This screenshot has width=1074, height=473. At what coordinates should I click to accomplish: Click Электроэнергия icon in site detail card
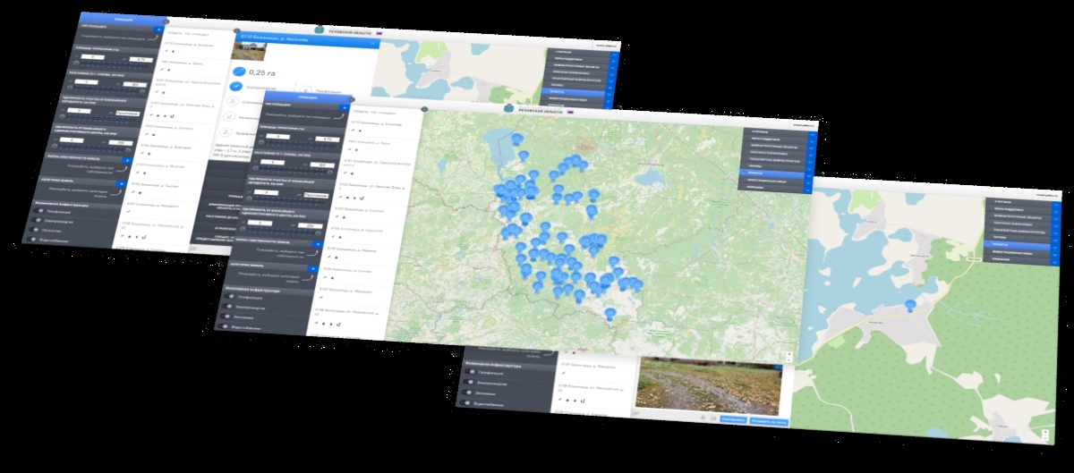pyautogui.click(x=236, y=87)
